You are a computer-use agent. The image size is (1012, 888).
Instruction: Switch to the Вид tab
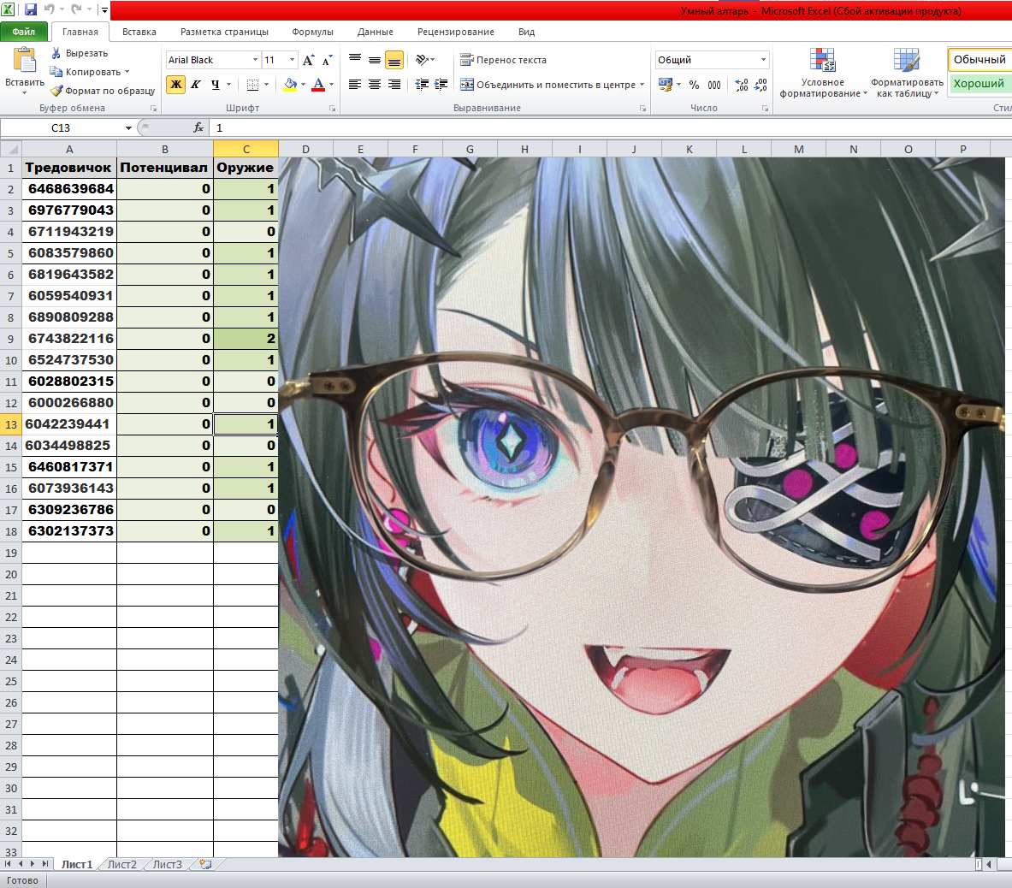click(527, 32)
